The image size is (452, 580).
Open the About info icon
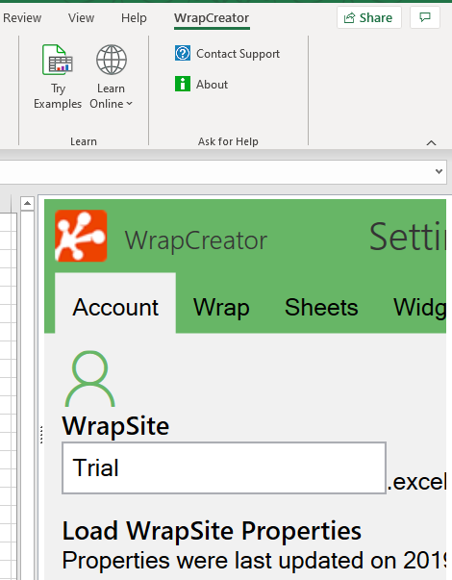[183, 84]
